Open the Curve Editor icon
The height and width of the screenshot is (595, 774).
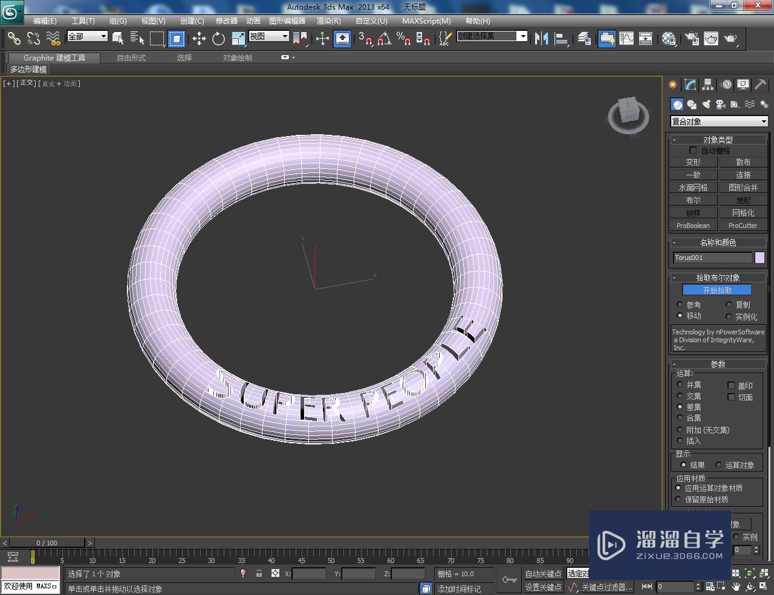(626, 39)
